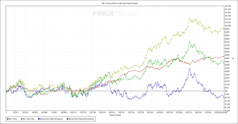The image size is (238, 124).
Task: Click the yellow All-In Adj line's highest peak
Action: pos(189,18)
